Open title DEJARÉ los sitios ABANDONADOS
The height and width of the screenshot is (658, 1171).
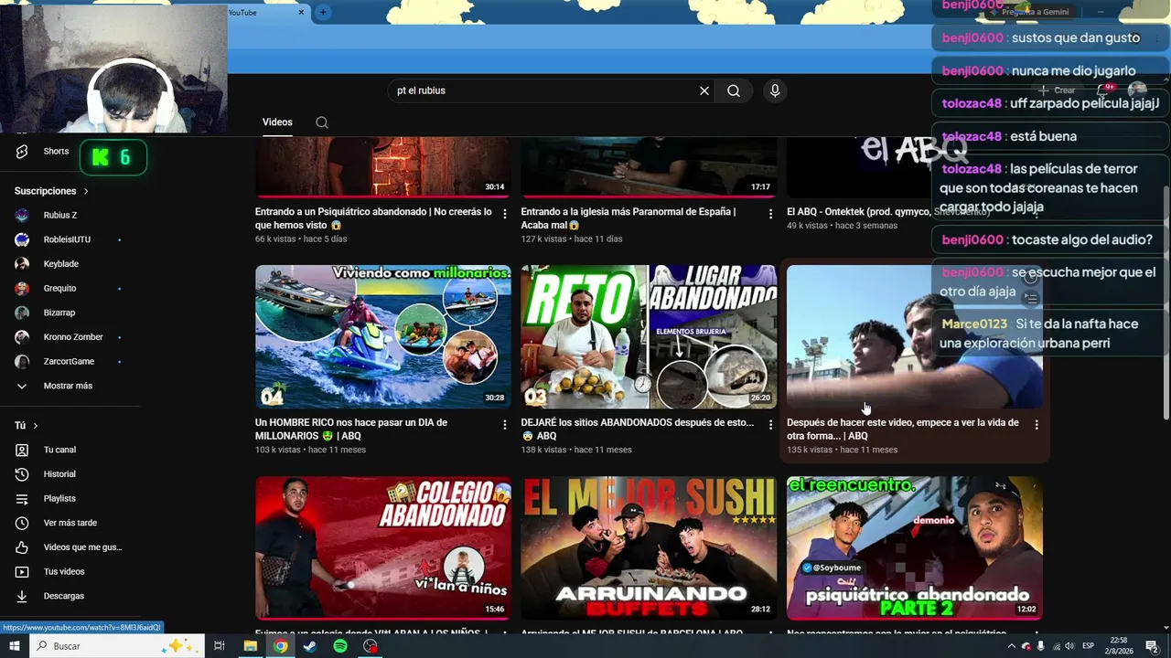638,430
